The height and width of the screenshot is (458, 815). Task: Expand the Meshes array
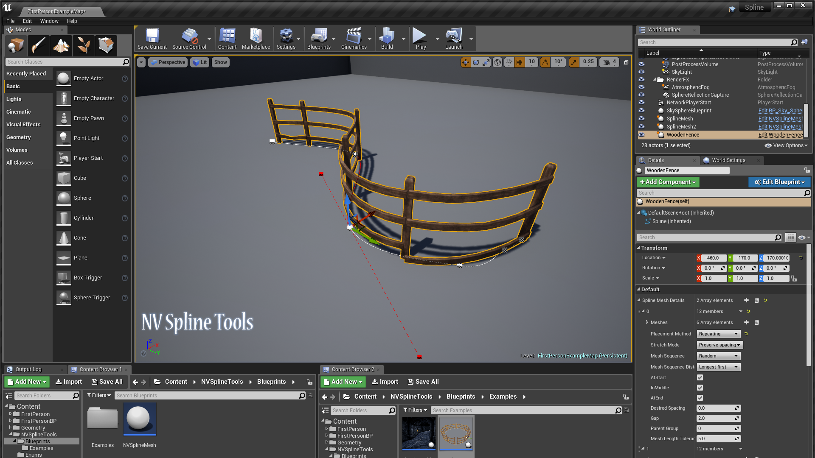(647, 322)
